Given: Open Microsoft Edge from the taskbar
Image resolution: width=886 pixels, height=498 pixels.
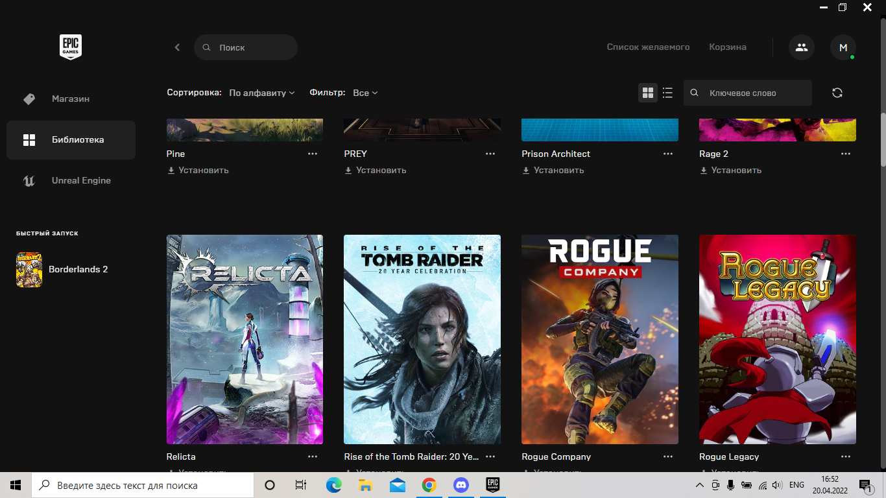Looking at the screenshot, I should click(334, 485).
